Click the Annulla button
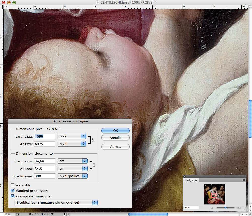Image resolution: width=252 pixels, height=216 pixels. pos(115,138)
